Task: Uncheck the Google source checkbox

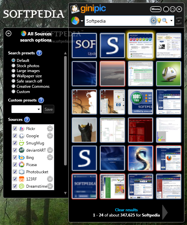Action: pos(15,136)
